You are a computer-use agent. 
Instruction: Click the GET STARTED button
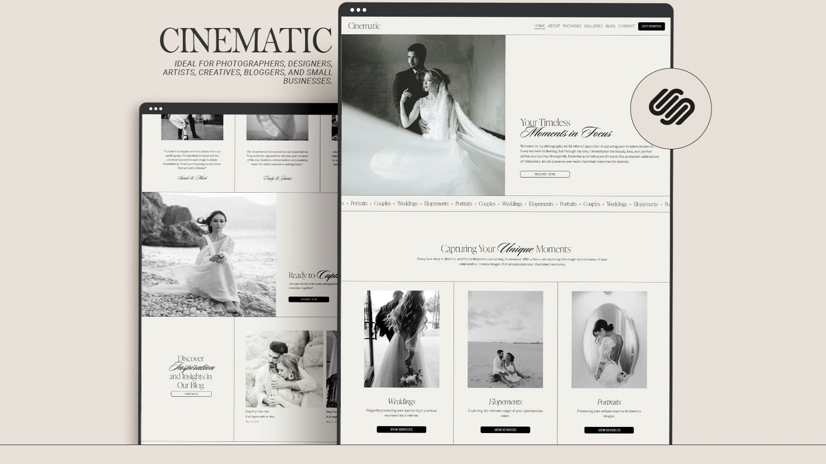pos(651,26)
